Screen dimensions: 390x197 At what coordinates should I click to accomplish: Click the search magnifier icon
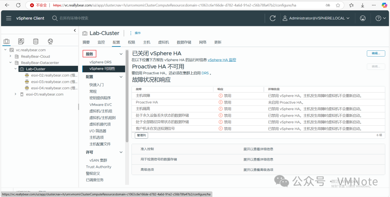click(55, 18)
